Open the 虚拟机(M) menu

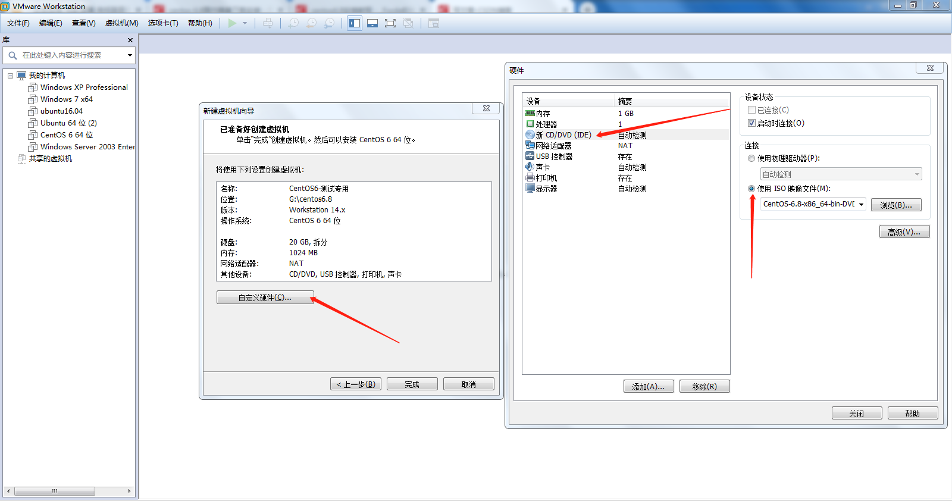pyautogui.click(x=122, y=23)
